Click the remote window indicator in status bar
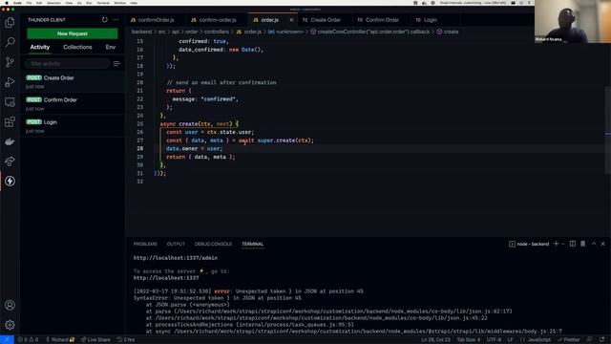The image size is (611, 344). [7, 340]
